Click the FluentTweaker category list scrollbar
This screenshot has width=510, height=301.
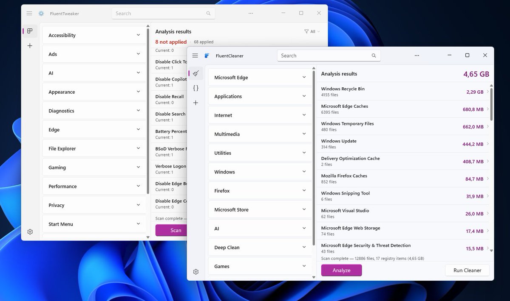148,111
